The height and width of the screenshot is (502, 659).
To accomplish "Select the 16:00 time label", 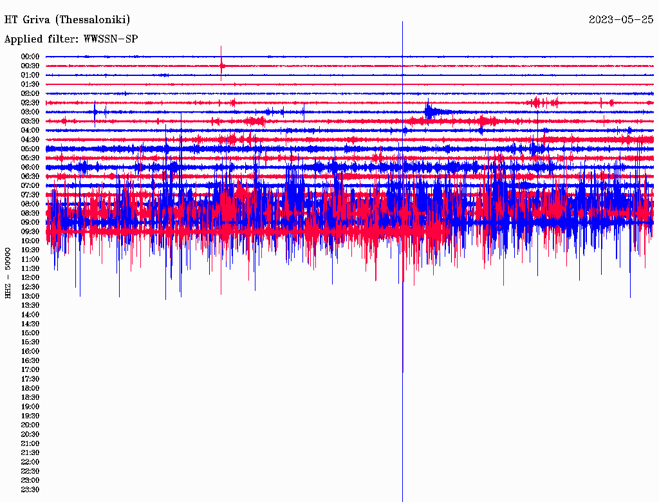I will click(x=30, y=351).
